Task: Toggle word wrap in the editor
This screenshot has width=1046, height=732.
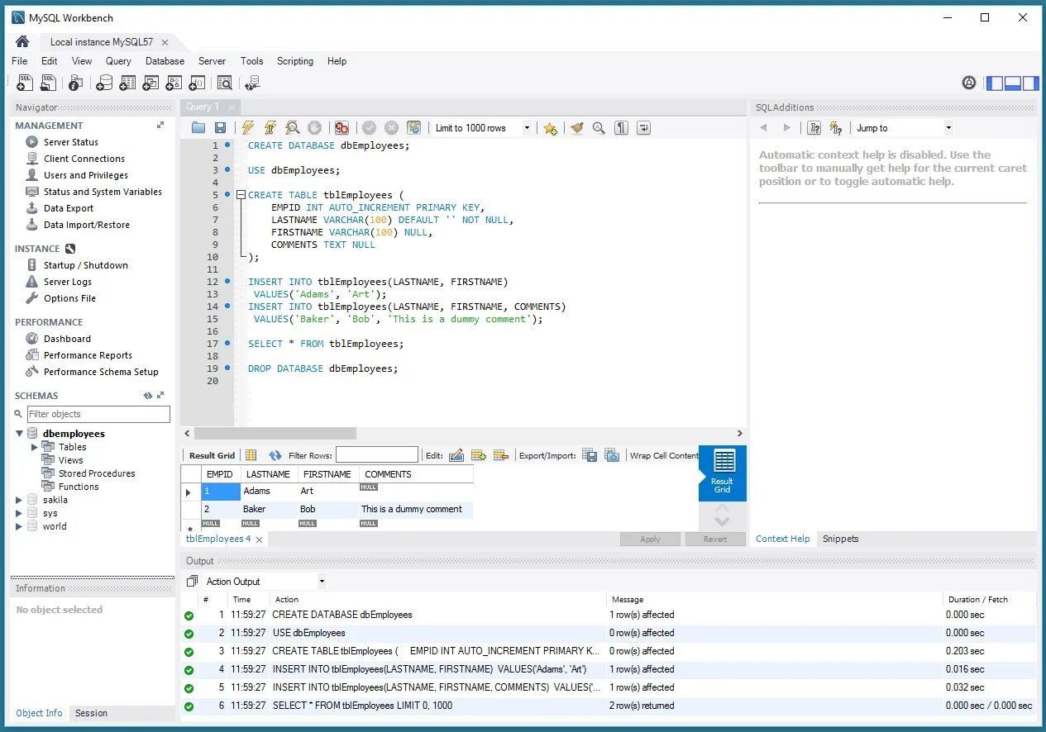Action: [643, 128]
